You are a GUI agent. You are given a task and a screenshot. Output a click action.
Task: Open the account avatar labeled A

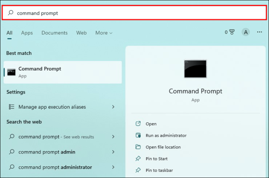(x=246, y=32)
